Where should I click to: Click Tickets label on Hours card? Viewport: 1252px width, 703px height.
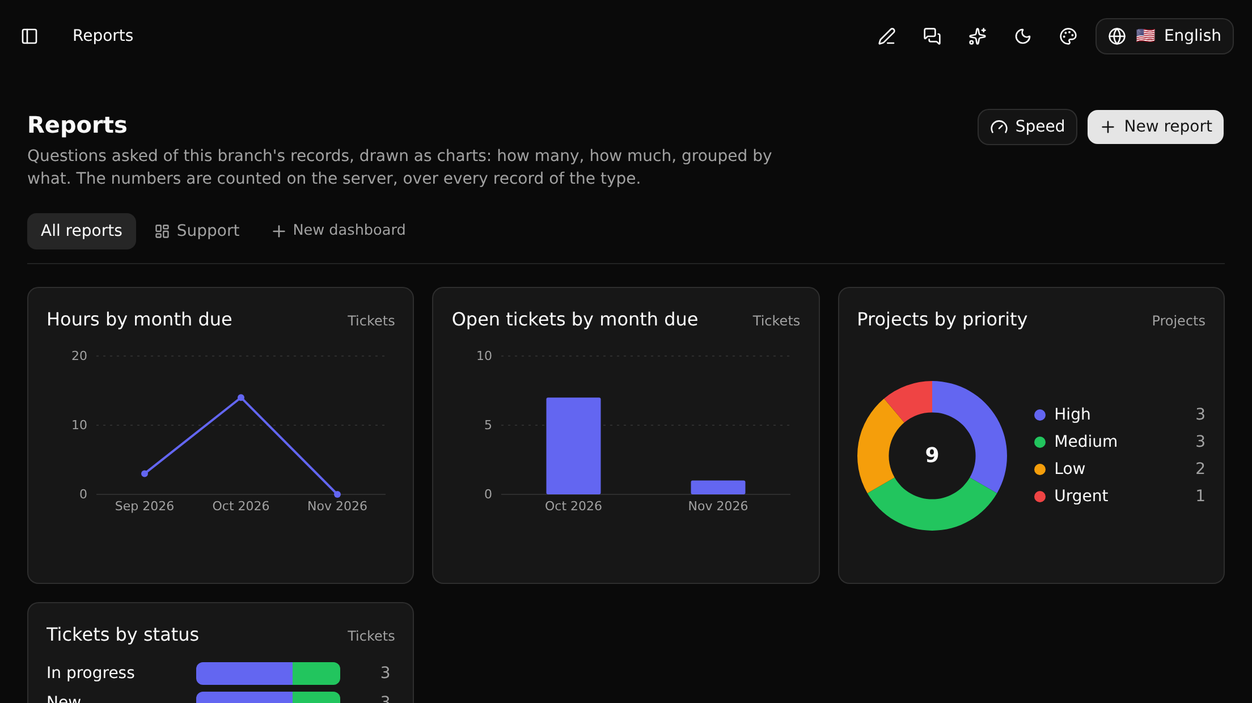[x=371, y=321]
